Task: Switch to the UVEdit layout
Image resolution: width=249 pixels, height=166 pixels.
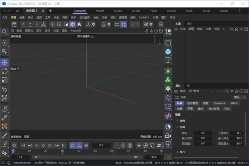Action: tap(136, 11)
